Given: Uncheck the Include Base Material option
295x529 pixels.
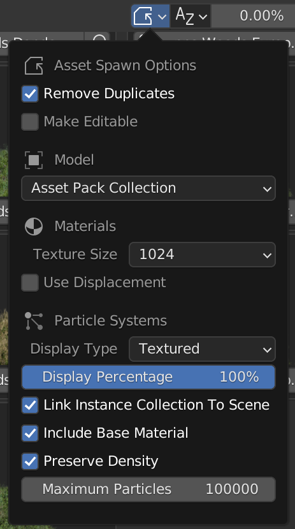Looking at the screenshot, I should pyautogui.click(x=30, y=433).
